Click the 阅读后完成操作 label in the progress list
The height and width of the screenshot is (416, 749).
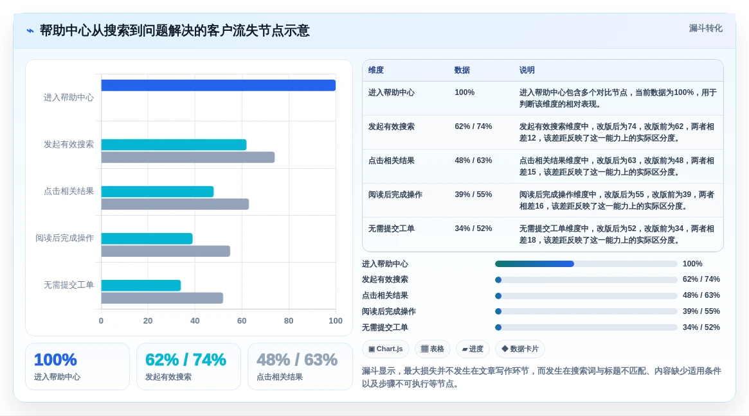coord(389,311)
